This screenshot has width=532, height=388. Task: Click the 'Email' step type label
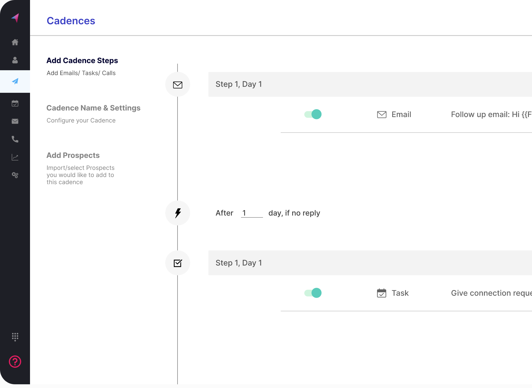[401, 114]
